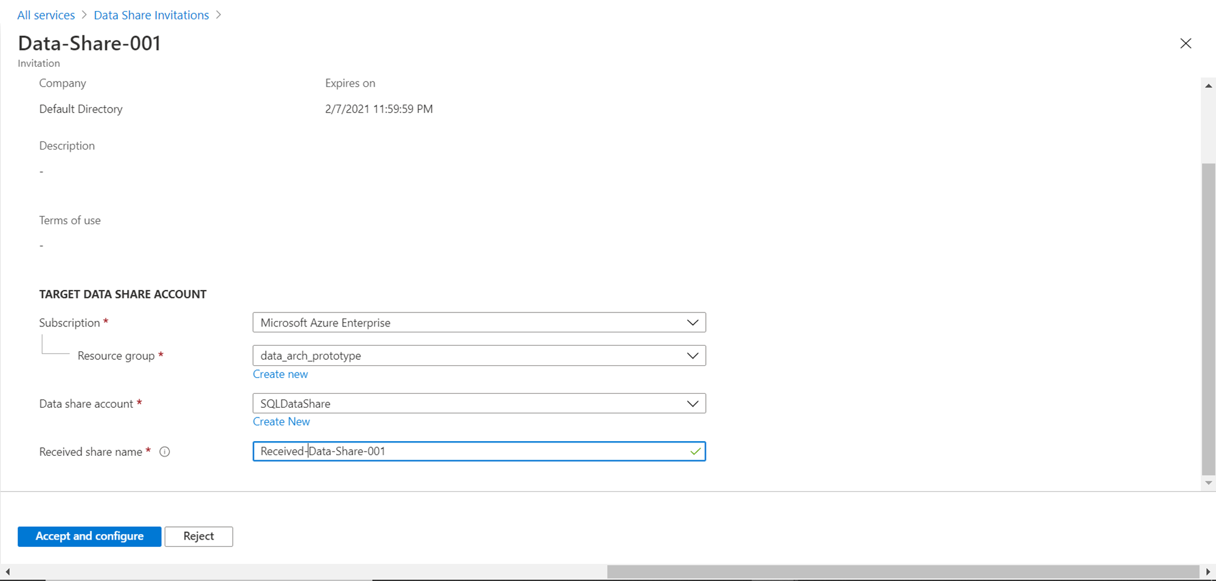1216x581 pixels.
Task: Close the Data-Share-001 invitation pane
Action: [1186, 43]
